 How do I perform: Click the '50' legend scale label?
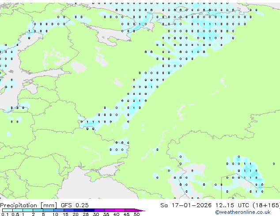[136, 214]
